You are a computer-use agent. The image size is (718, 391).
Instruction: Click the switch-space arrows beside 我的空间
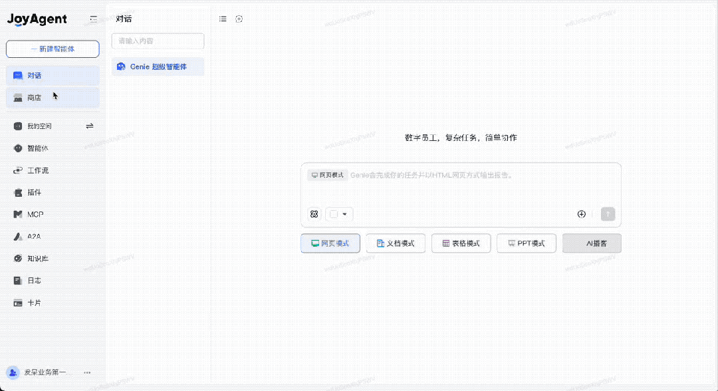point(90,126)
